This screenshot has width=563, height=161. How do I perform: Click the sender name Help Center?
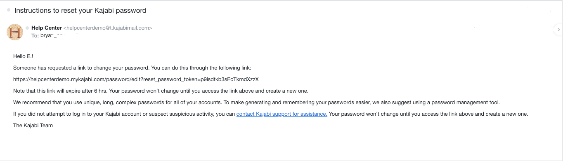point(47,28)
